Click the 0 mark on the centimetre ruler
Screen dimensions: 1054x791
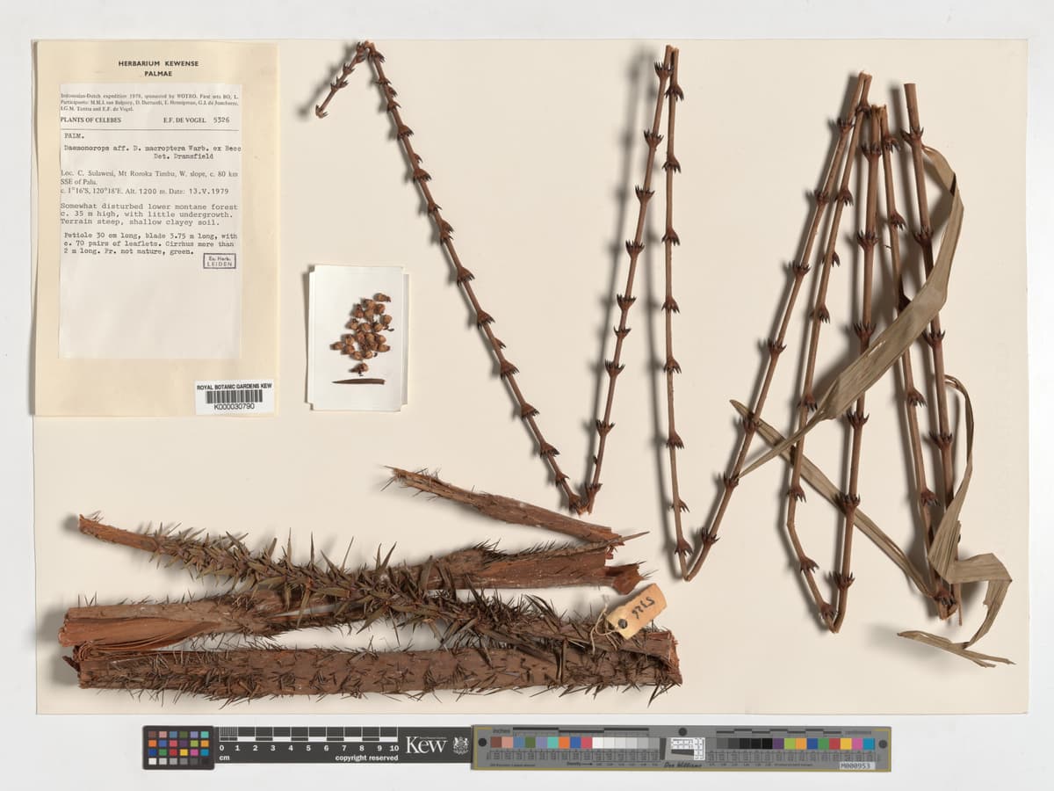click(x=222, y=747)
